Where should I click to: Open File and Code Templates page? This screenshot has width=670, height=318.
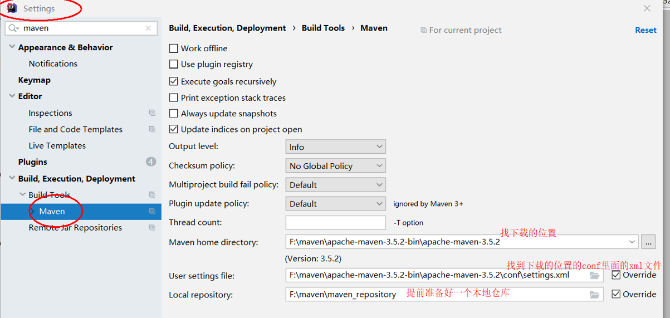click(75, 129)
